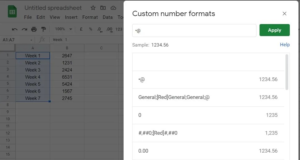300x160 pixels.
Task: Select cell containing Week 5
Action: (33, 84)
